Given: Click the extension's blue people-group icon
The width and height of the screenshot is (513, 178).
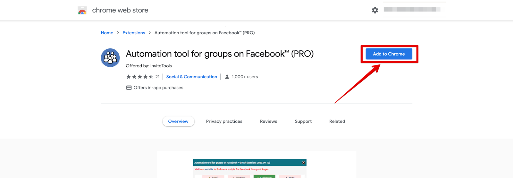Looking at the screenshot, I should (110, 58).
